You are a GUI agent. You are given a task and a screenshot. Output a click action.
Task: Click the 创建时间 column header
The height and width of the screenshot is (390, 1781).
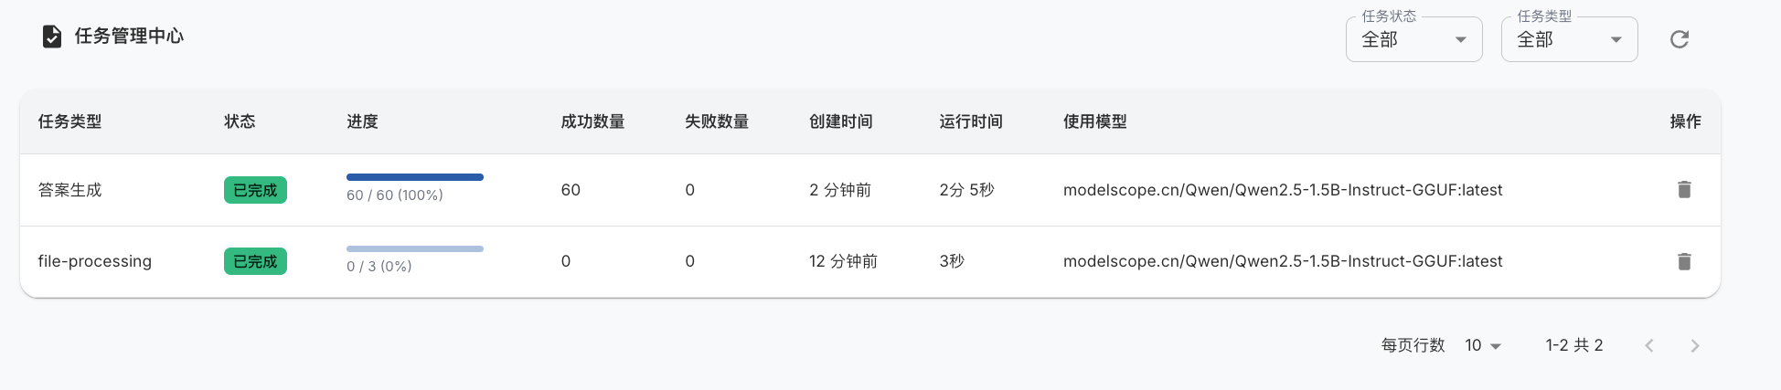tap(840, 121)
